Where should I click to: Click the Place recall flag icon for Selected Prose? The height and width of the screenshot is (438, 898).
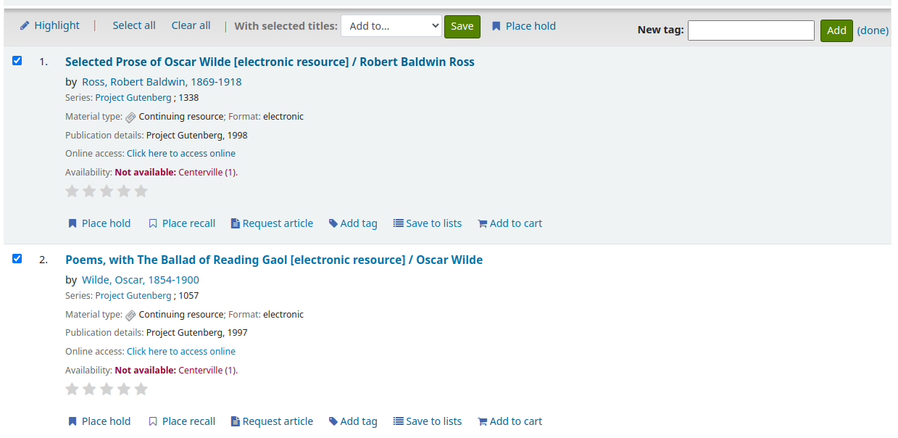click(153, 223)
